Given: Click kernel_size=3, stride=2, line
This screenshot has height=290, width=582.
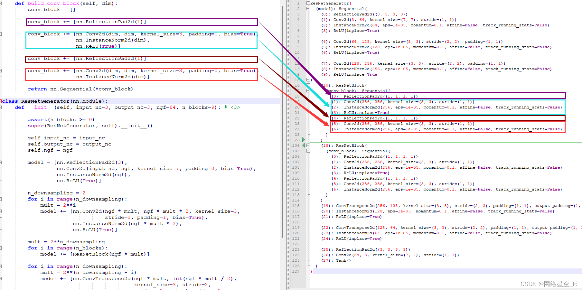Looking at the screenshot, I should pos(172,285).
